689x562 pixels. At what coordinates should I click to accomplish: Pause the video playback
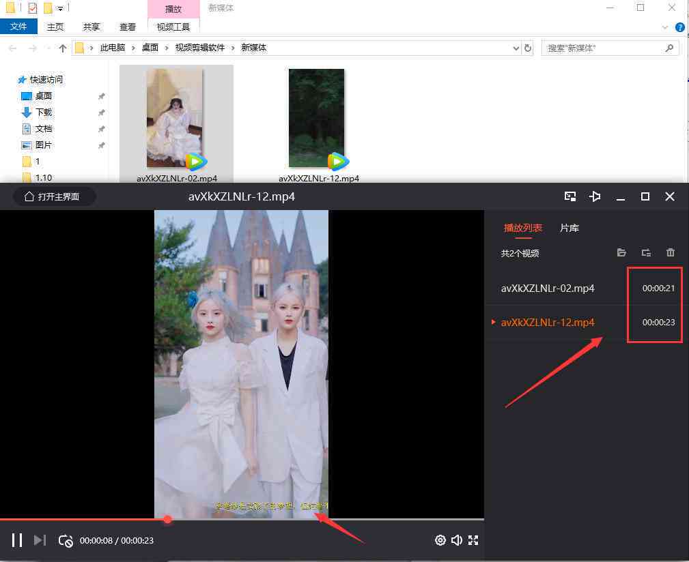pos(17,540)
